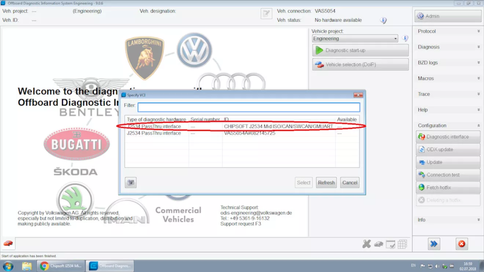Open the vehicle data edit notepad icon

coord(266,14)
